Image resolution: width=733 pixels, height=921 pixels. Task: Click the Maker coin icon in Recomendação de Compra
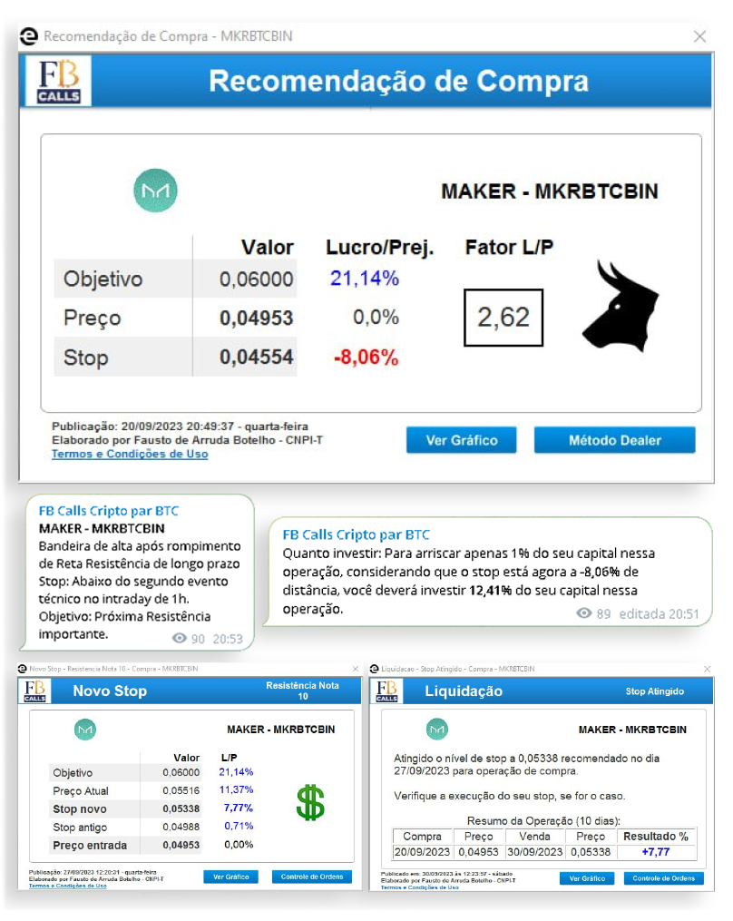[155, 191]
